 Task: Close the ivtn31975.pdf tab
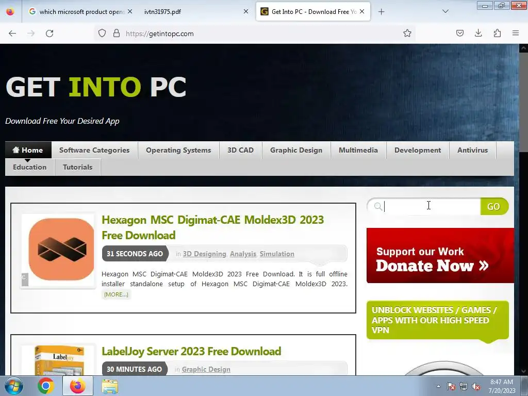click(246, 11)
